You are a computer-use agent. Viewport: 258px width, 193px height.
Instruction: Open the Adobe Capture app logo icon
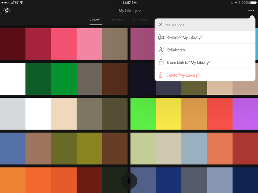point(7,10)
